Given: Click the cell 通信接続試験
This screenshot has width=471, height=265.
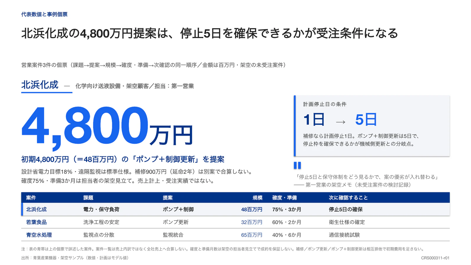Looking at the screenshot, I should pos(344,235).
